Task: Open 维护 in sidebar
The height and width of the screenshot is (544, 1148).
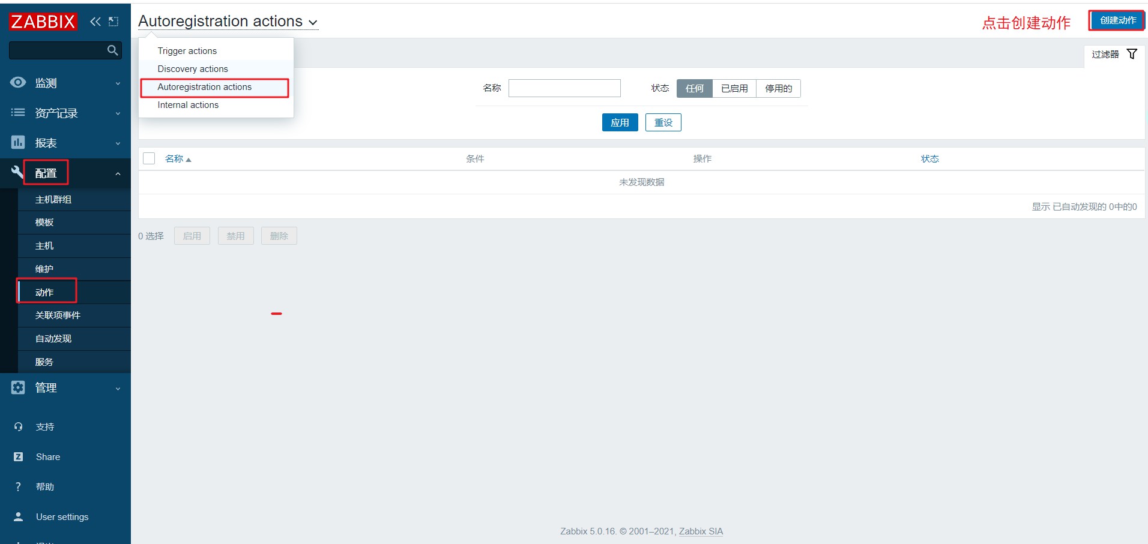Action: tap(74, 269)
